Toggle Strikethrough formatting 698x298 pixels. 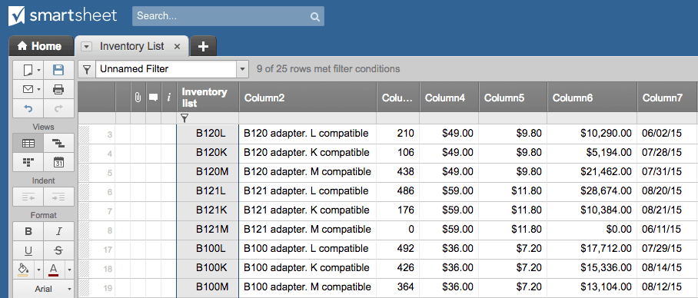click(x=58, y=251)
